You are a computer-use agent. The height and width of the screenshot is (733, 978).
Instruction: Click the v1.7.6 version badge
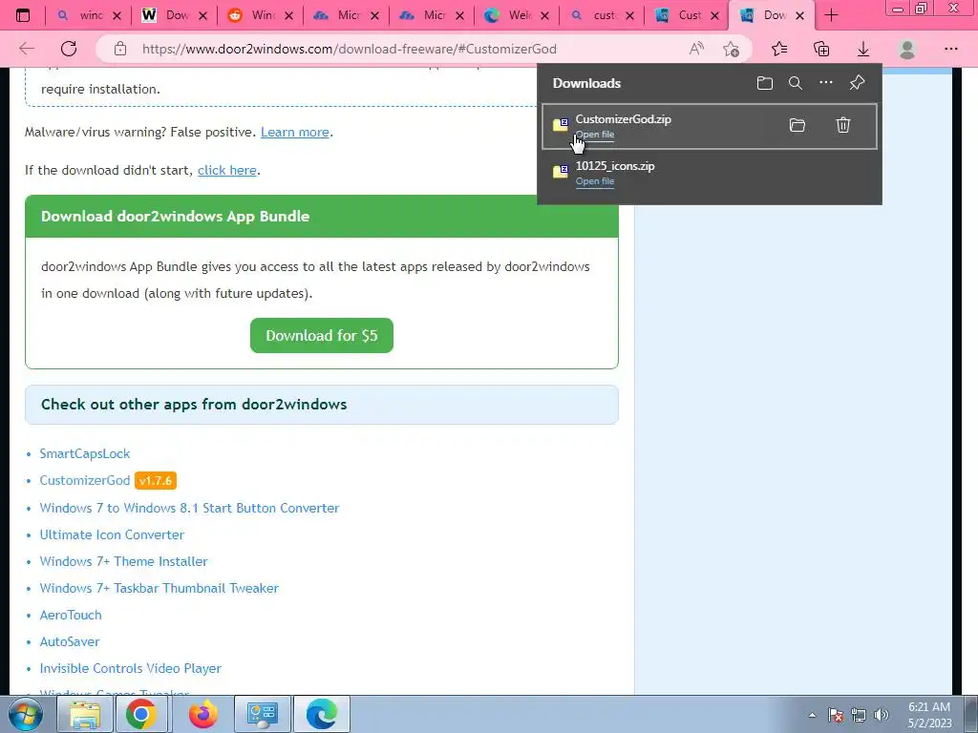tap(156, 481)
